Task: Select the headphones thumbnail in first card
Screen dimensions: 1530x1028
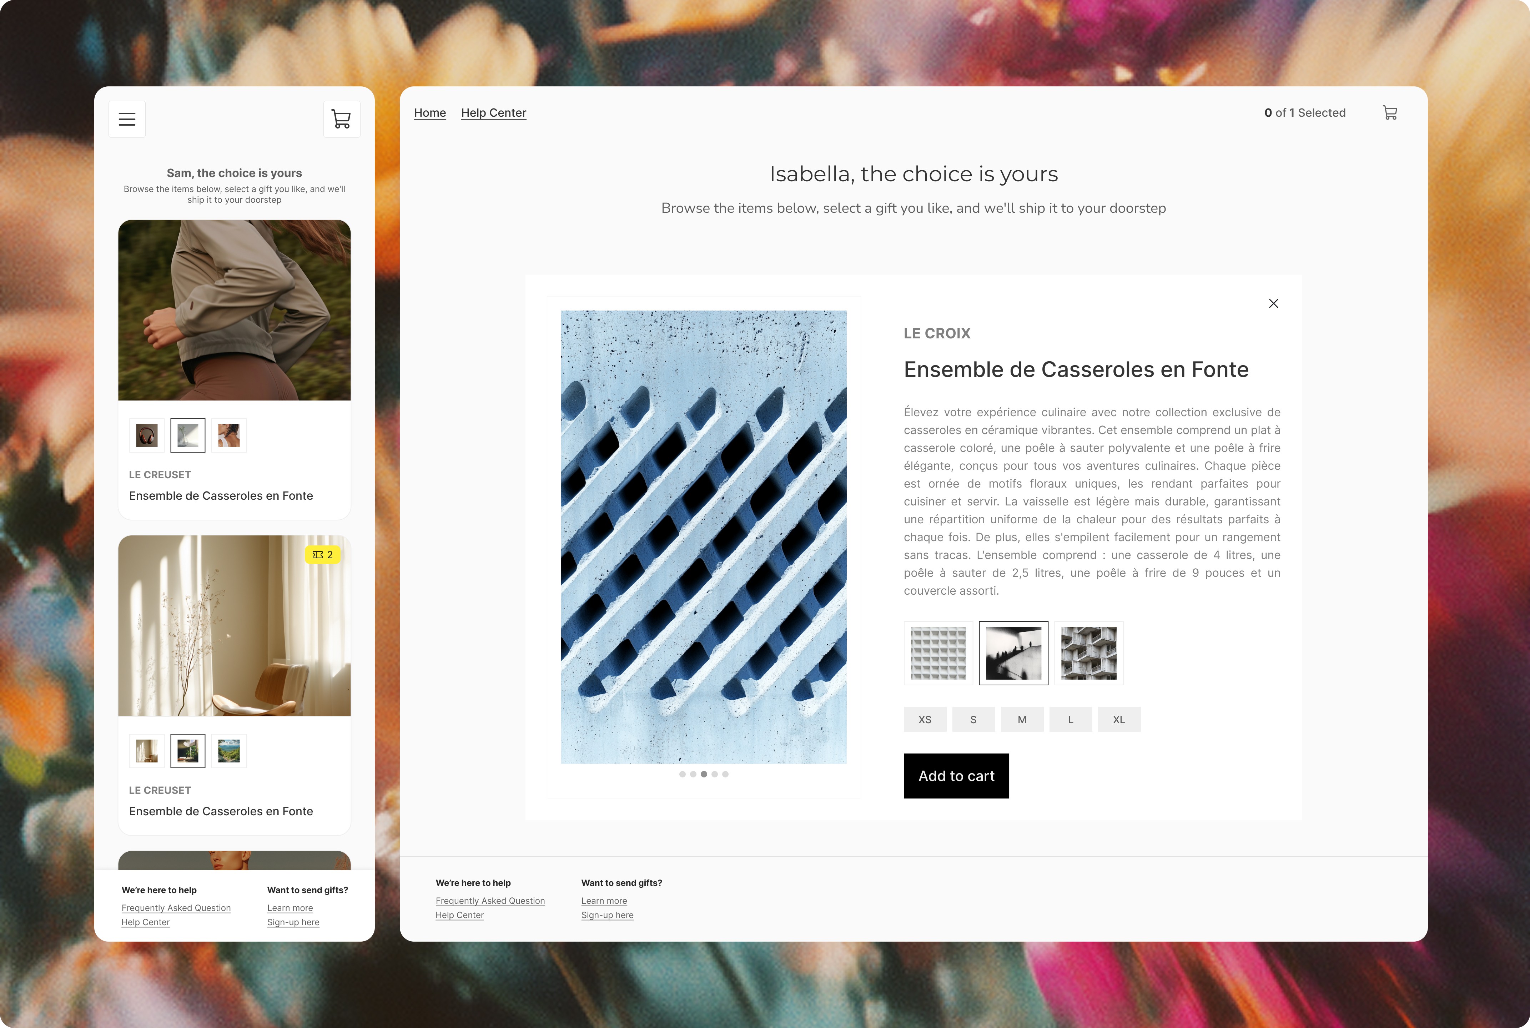Action: (147, 435)
